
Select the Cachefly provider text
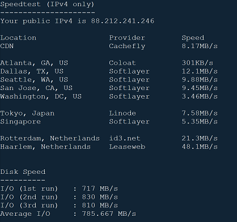(x=127, y=46)
